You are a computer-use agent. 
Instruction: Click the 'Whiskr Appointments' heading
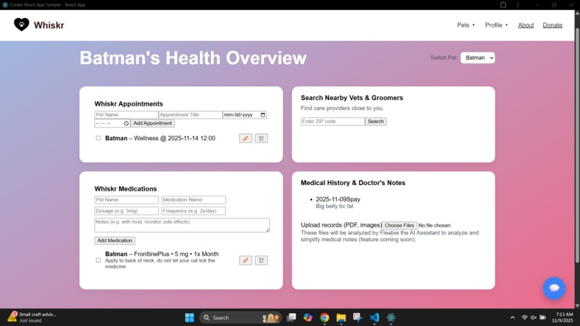pyautogui.click(x=129, y=104)
